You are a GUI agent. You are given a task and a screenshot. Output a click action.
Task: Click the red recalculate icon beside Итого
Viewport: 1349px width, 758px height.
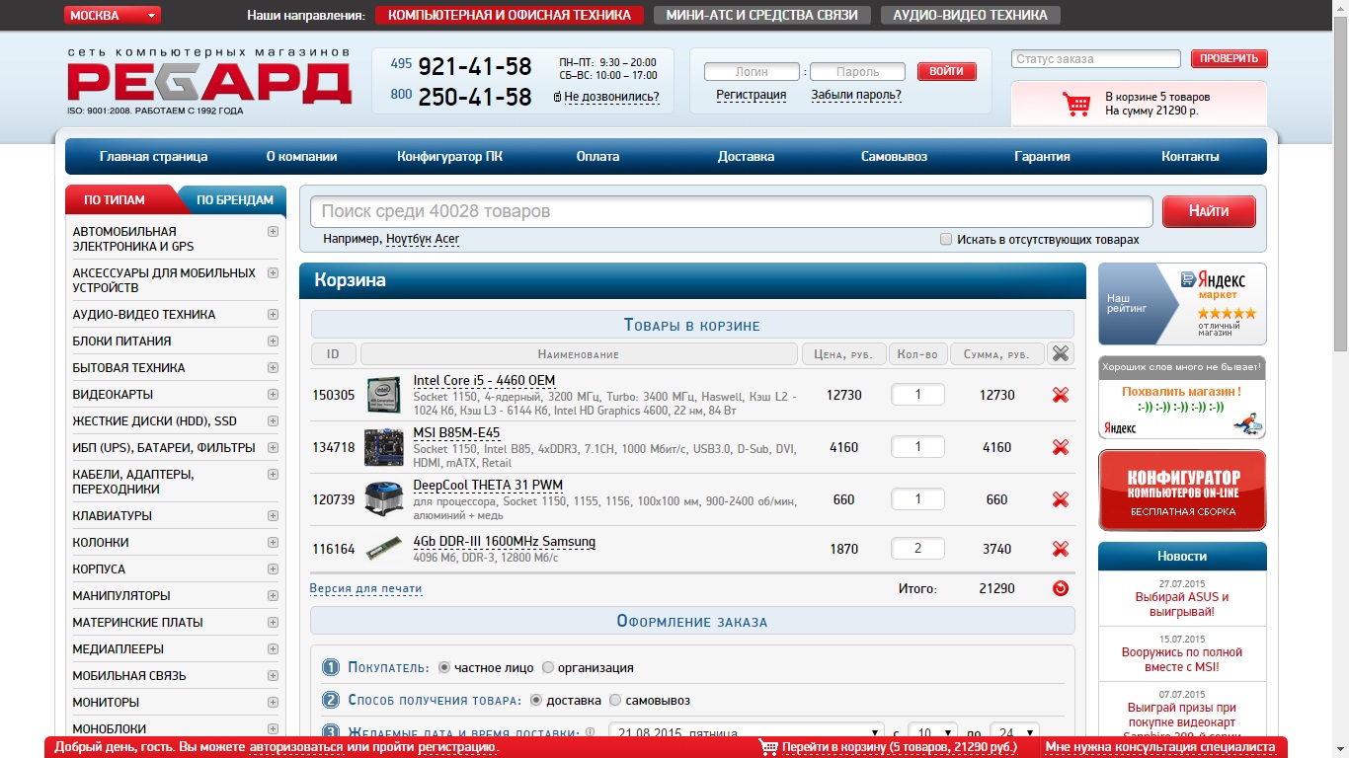(1061, 588)
